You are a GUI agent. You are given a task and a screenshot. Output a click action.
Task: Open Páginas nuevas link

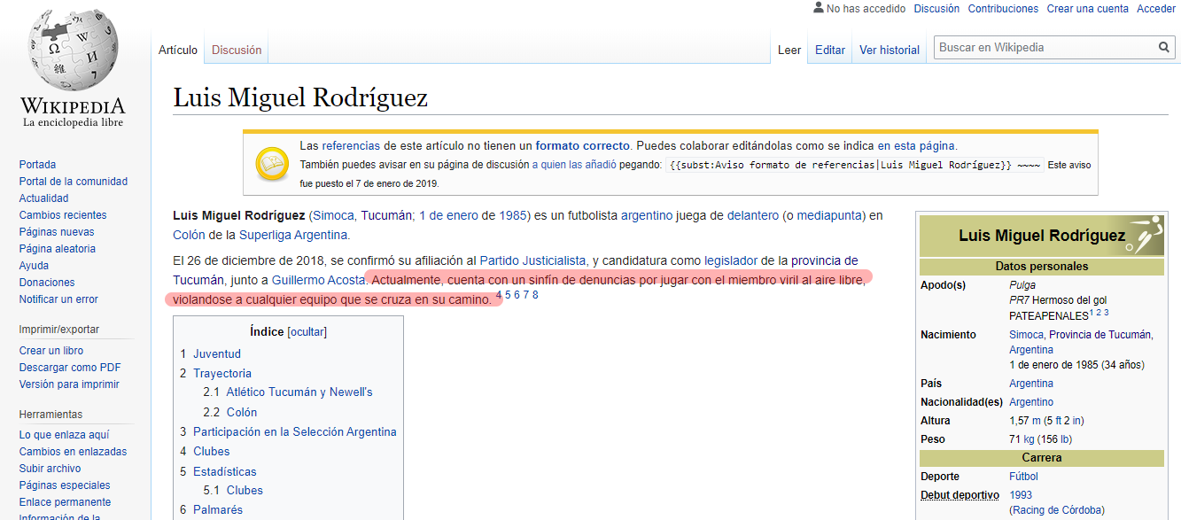(58, 232)
